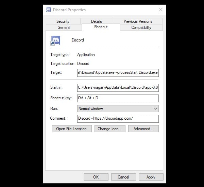Screen dimensions: 204x187
Task: Click the Change Icon button
Action: pyautogui.click(x=109, y=129)
